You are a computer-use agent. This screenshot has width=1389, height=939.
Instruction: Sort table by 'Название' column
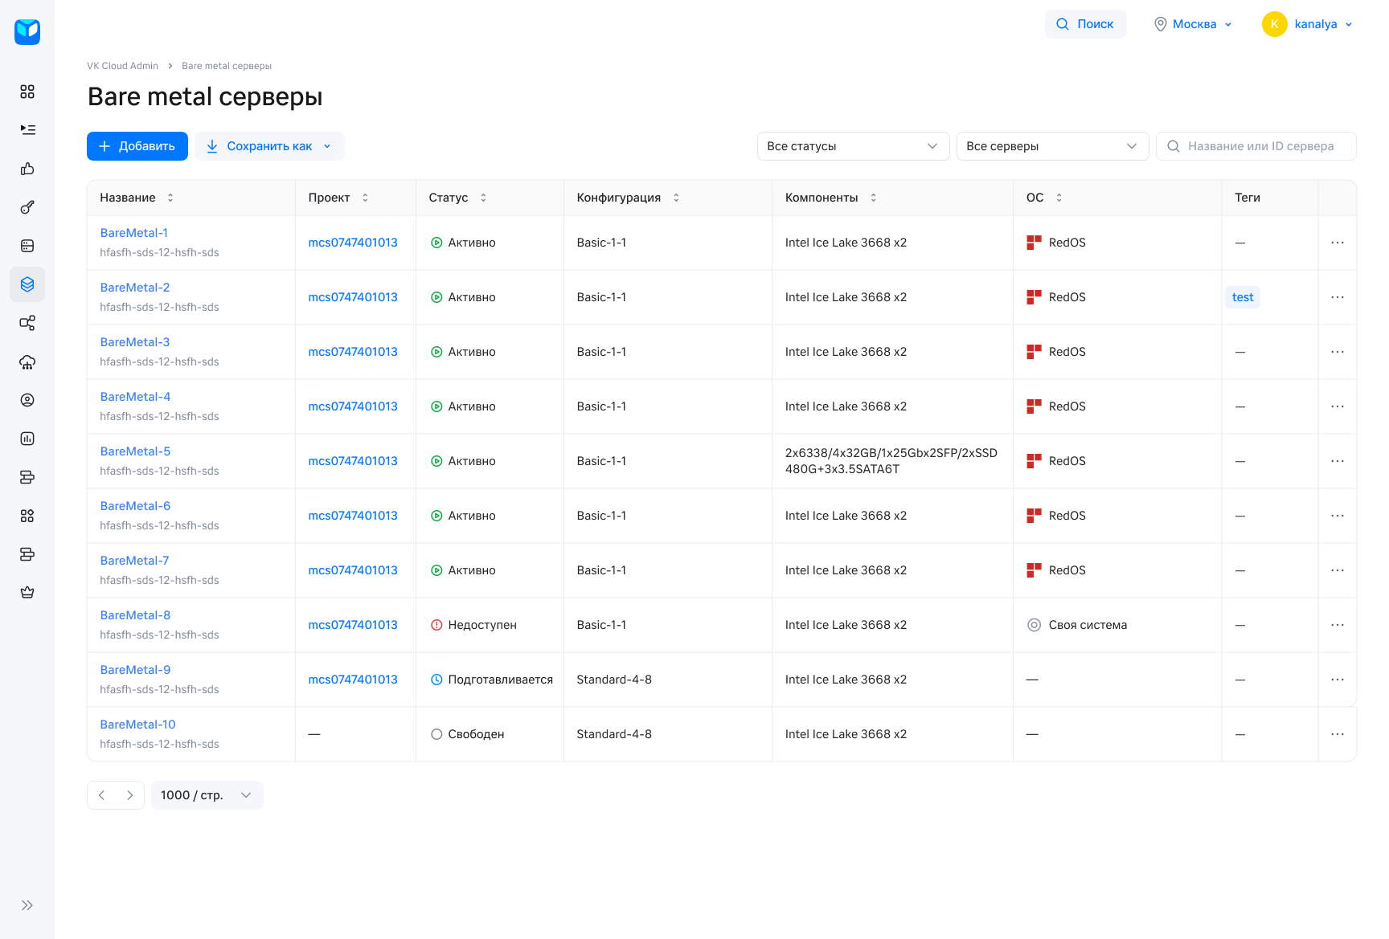tap(170, 198)
